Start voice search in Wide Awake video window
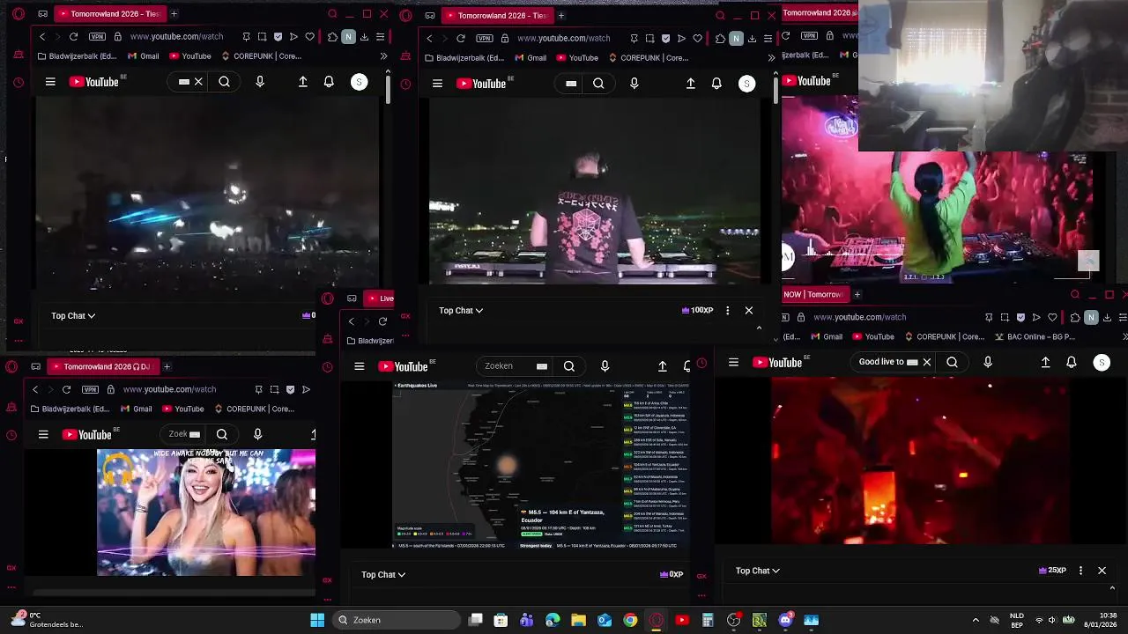The image size is (1128, 634). (257, 434)
